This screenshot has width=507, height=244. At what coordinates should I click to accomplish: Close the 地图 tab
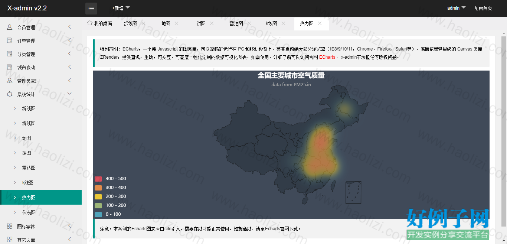pyautogui.click(x=176, y=23)
